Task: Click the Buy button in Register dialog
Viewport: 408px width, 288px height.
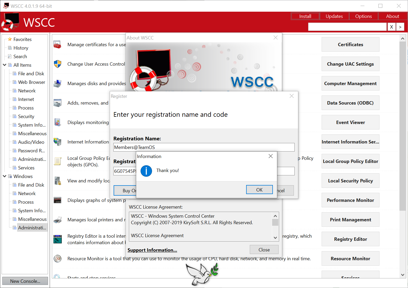Action: pyautogui.click(x=125, y=190)
